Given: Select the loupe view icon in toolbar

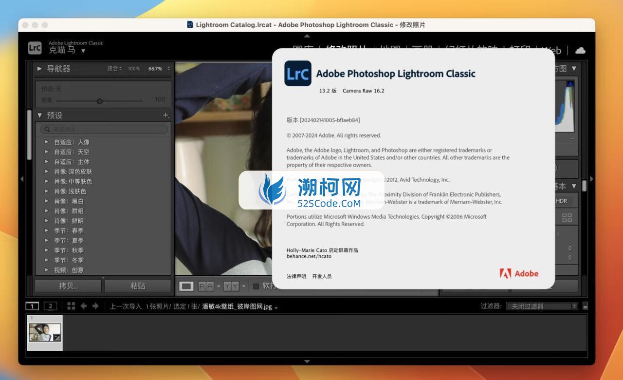Looking at the screenshot, I should tap(186, 286).
